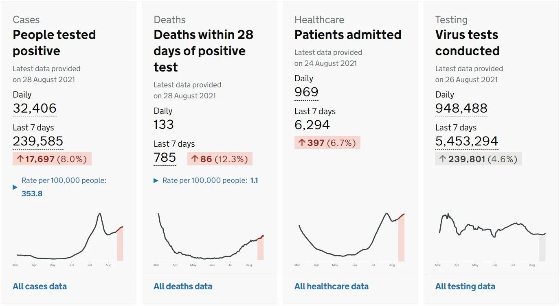Expand cases Rate per 100,000 people triangle
The image size is (560, 306).
click(x=15, y=187)
